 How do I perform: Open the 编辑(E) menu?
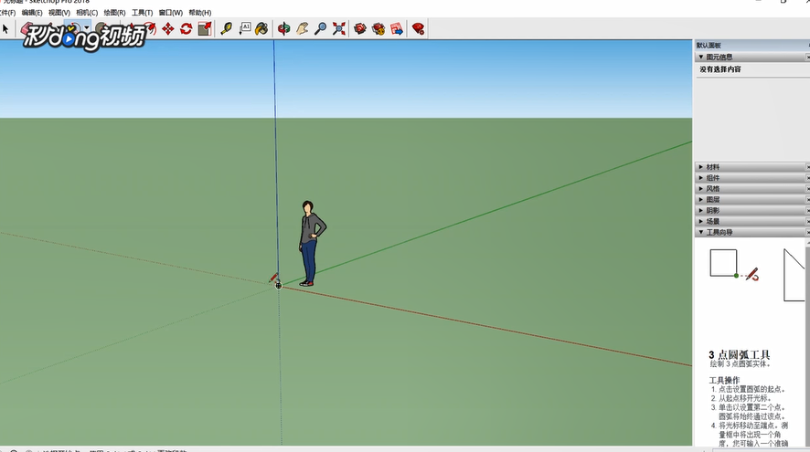32,13
